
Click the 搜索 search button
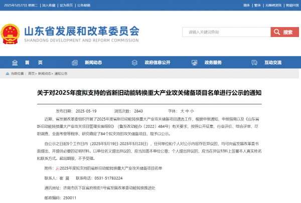(x=284, y=32)
